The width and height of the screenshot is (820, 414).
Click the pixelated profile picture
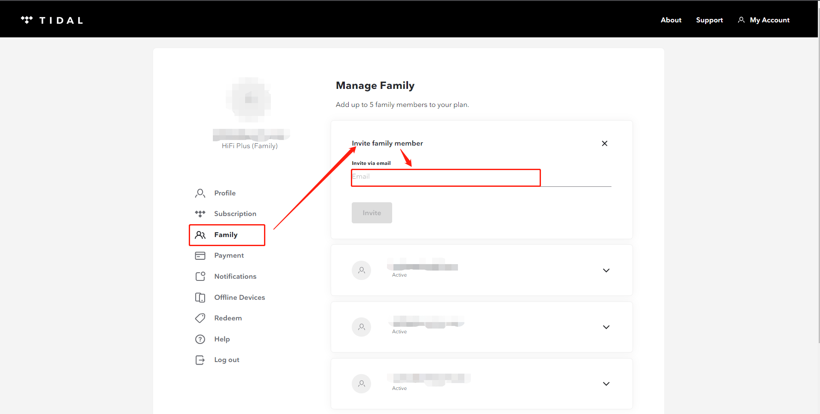point(249,99)
